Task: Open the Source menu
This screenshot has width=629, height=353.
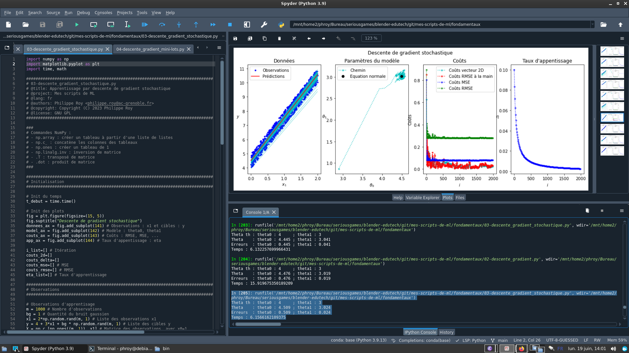Action: tap(53, 12)
